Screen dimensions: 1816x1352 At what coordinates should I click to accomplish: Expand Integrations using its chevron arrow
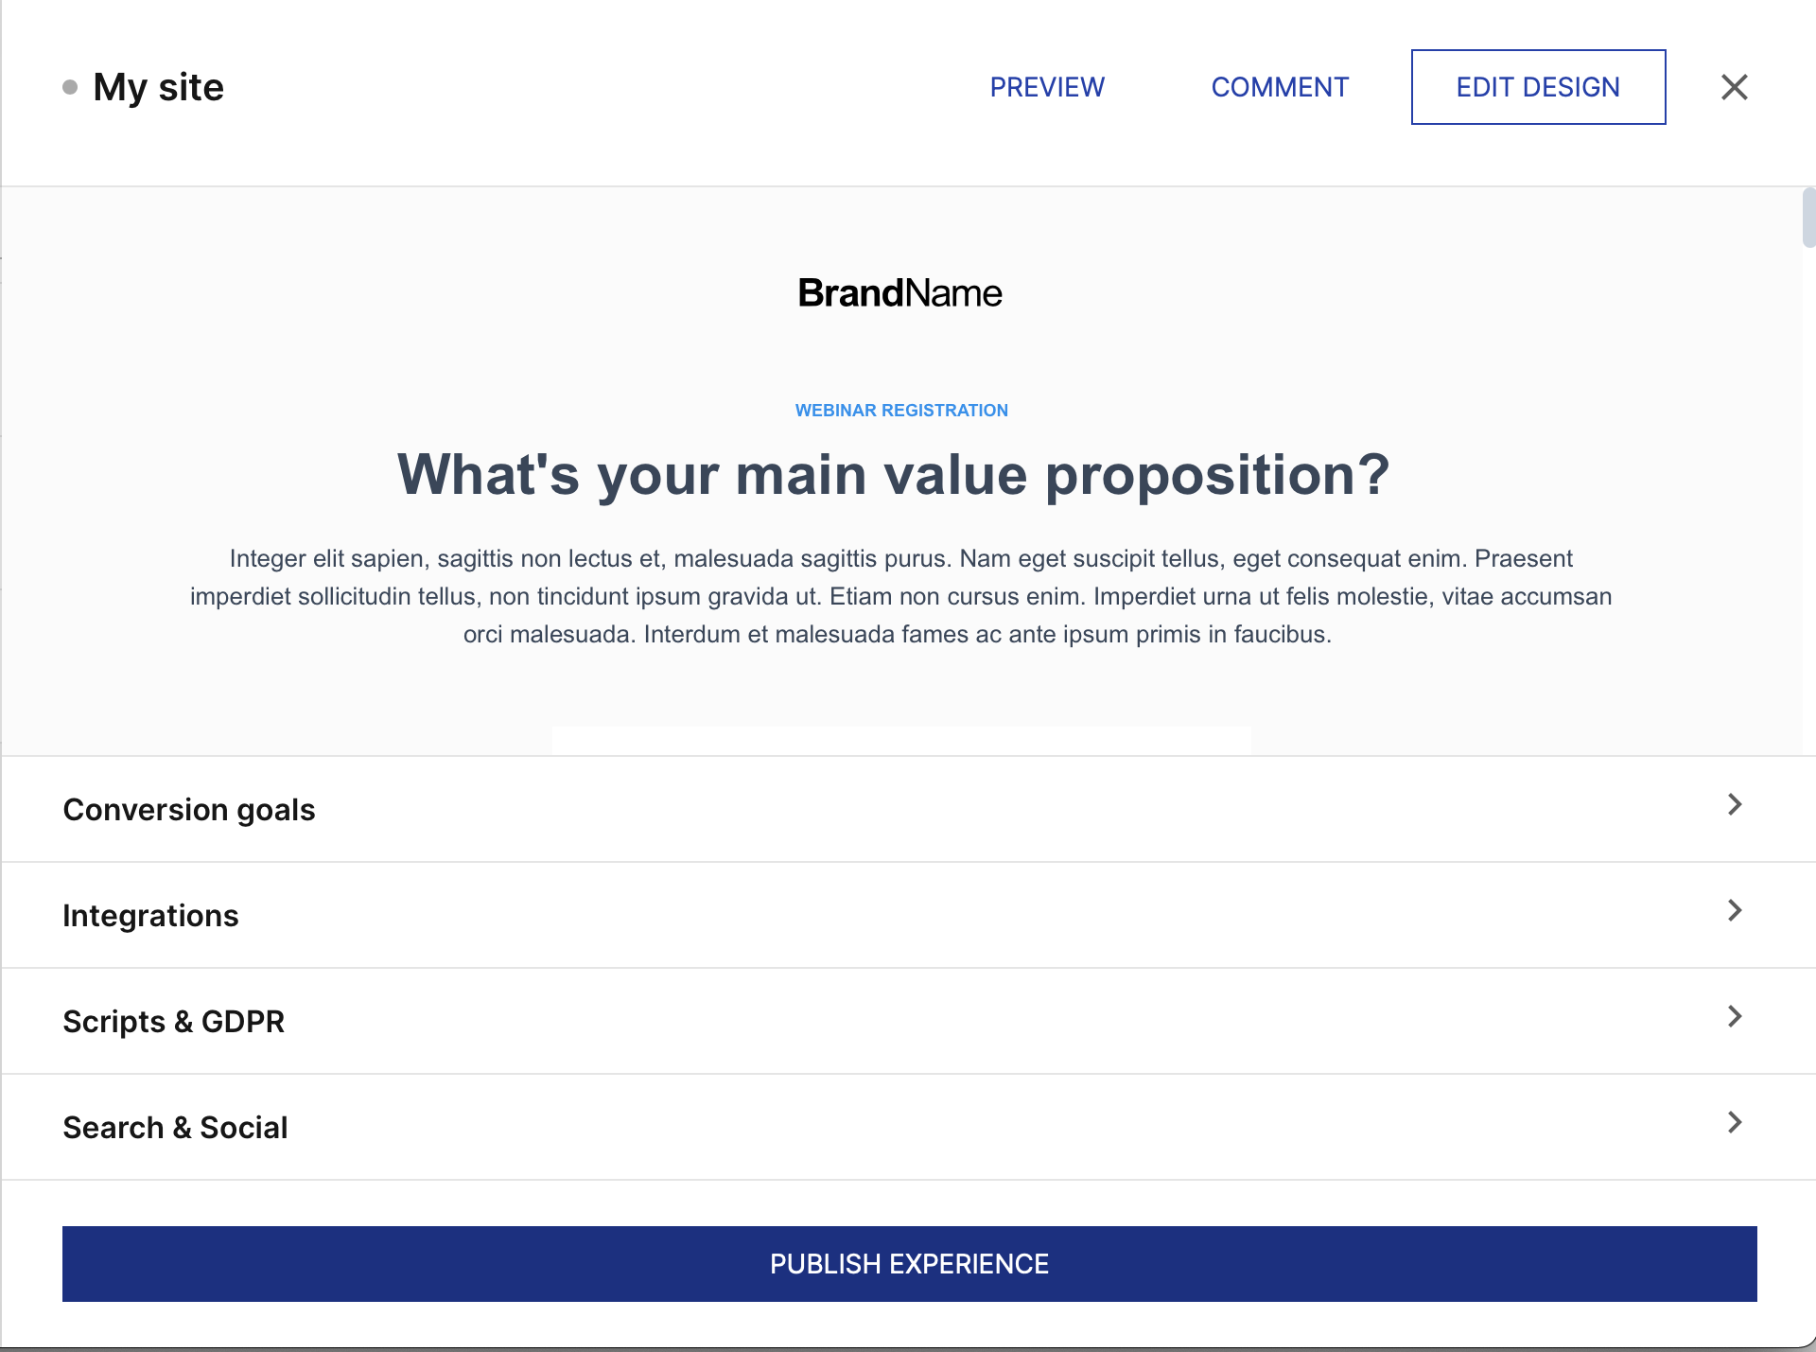(x=1734, y=910)
